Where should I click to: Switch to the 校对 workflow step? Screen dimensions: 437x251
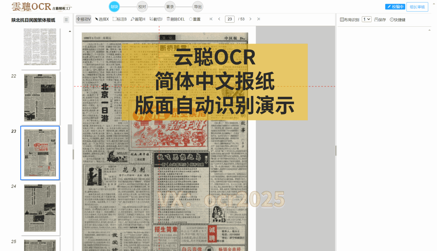142,6
